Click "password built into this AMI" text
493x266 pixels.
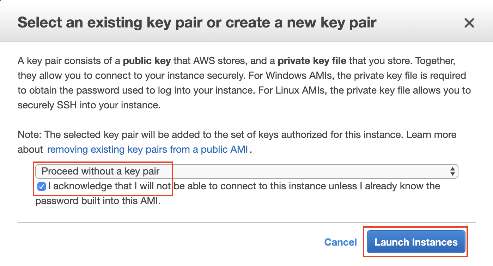[98, 202]
